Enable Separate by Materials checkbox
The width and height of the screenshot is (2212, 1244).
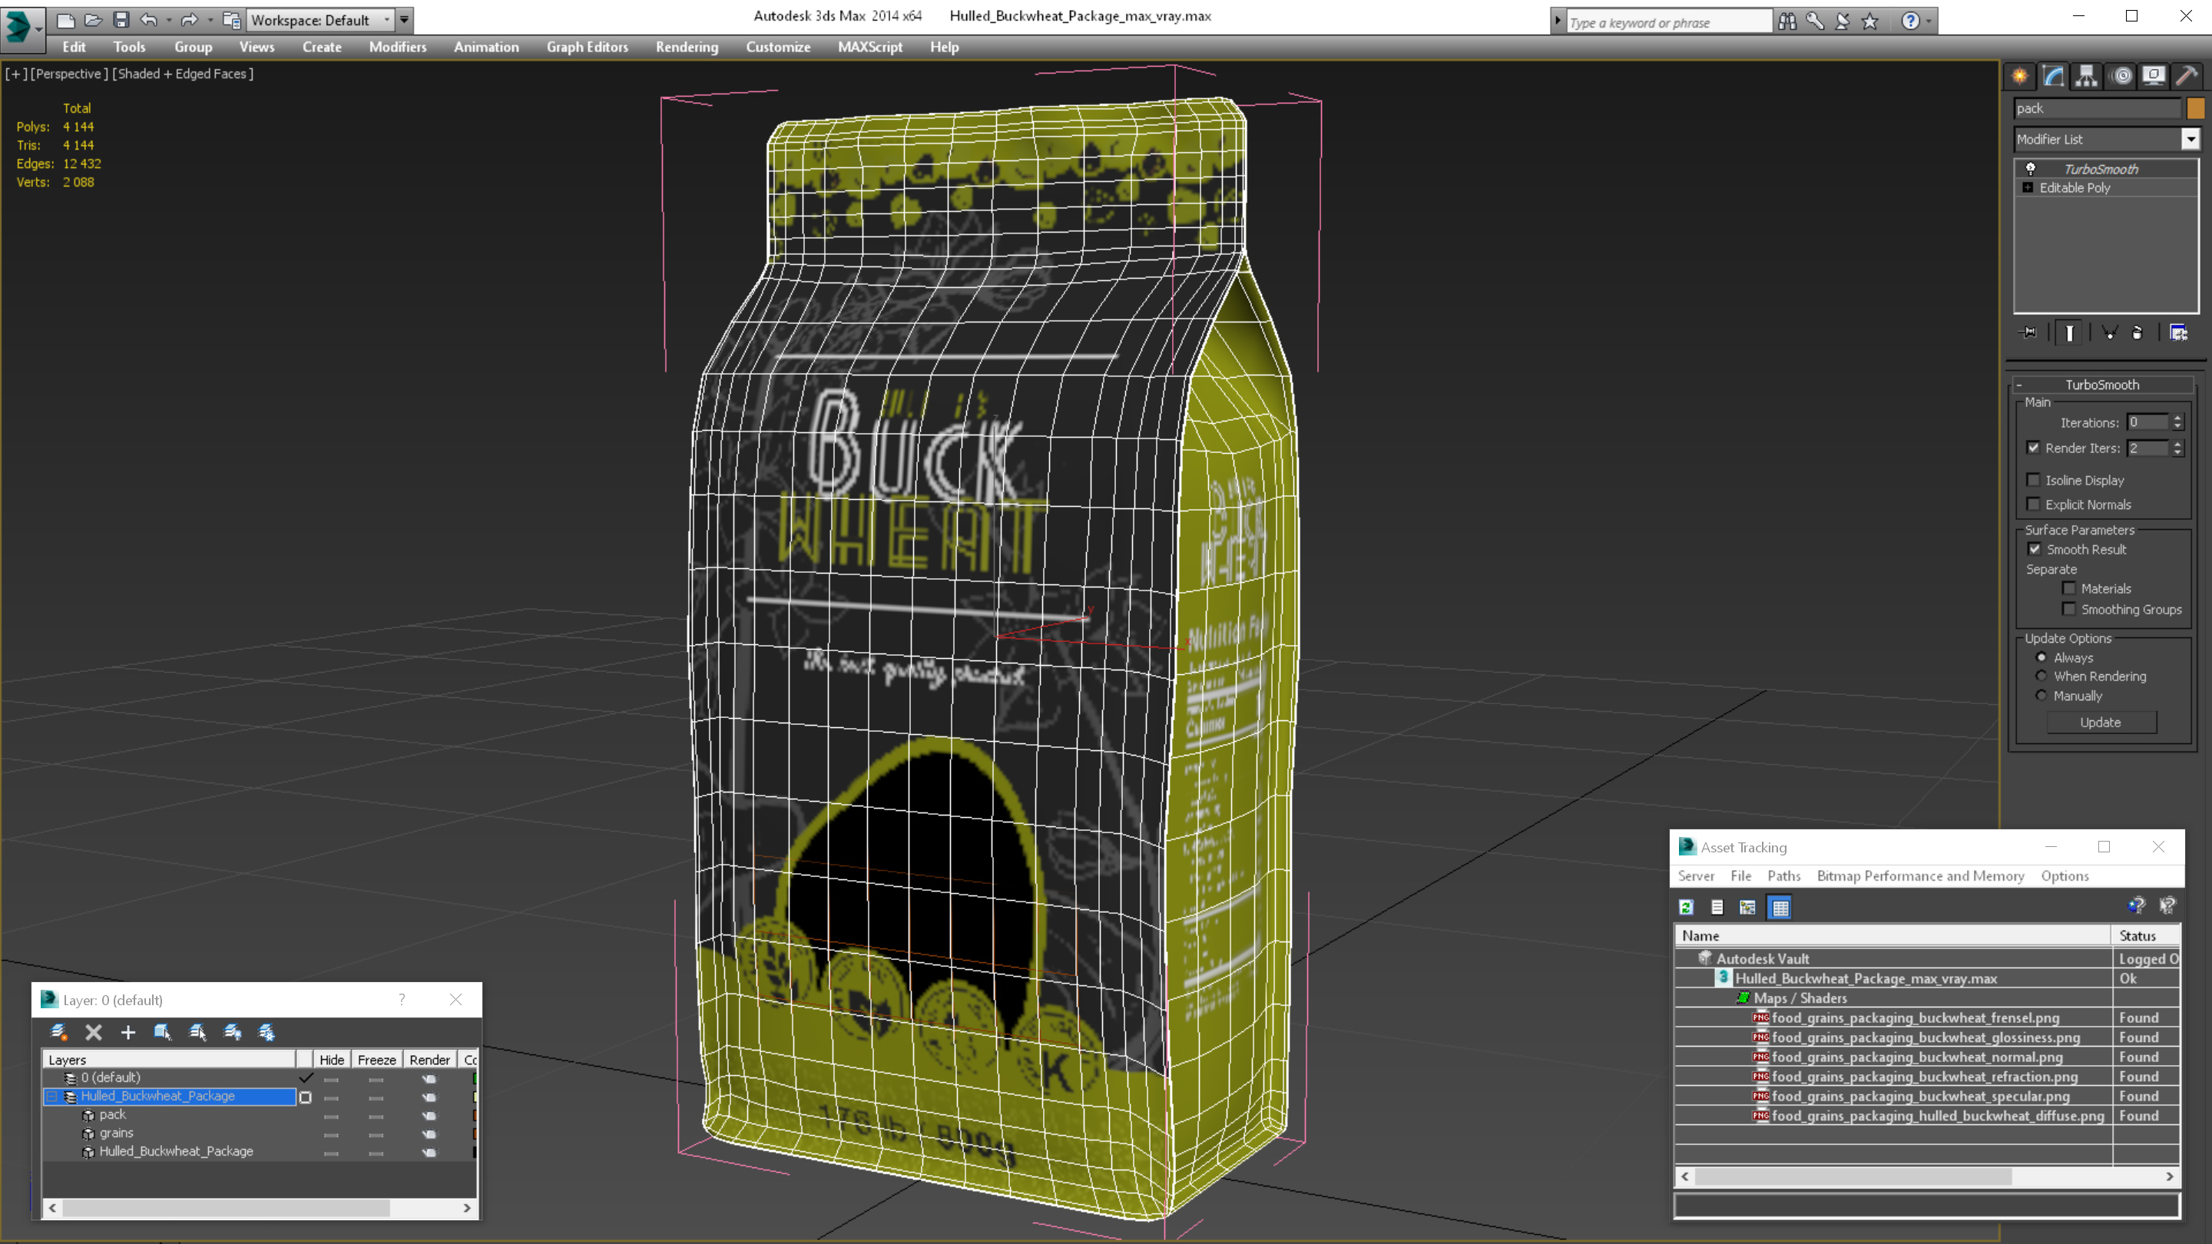click(2068, 588)
